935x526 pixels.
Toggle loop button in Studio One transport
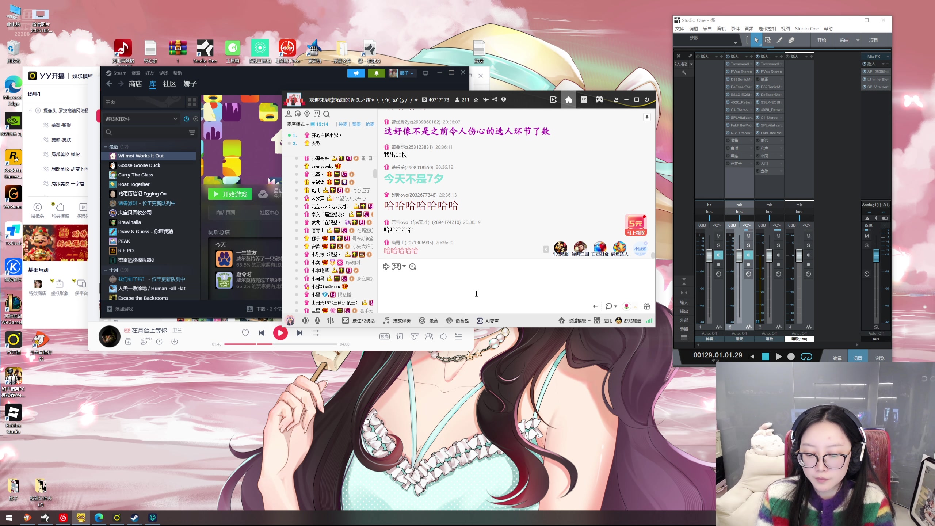806,357
